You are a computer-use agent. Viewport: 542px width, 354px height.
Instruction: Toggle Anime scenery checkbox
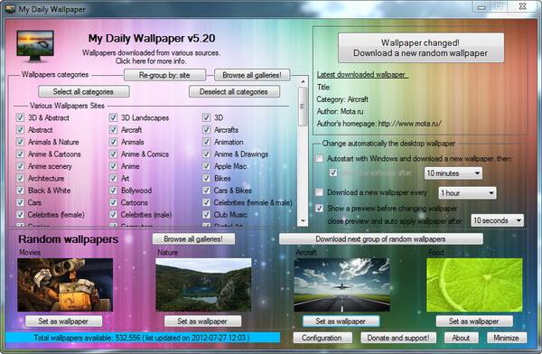tap(21, 166)
